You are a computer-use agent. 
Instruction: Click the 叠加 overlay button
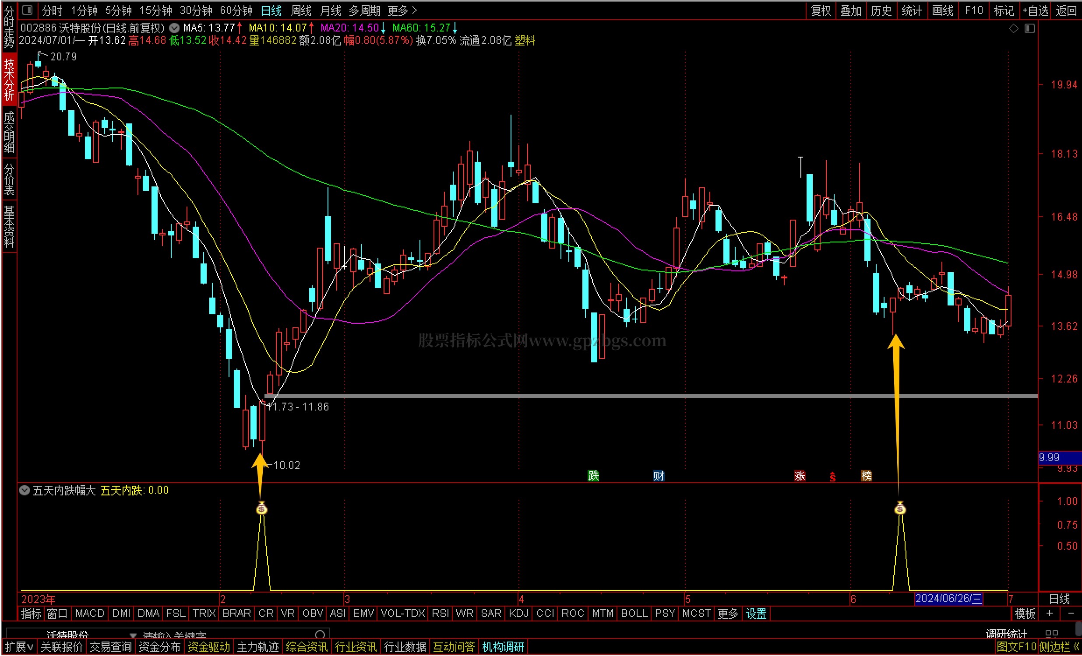click(x=851, y=11)
